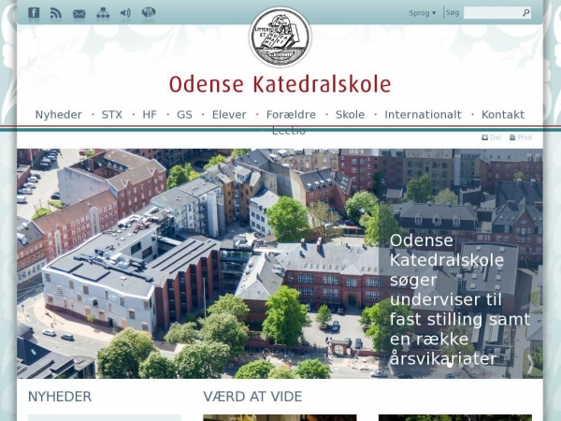
Task: Open the Sprog language dropdown
Action: [x=423, y=13]
